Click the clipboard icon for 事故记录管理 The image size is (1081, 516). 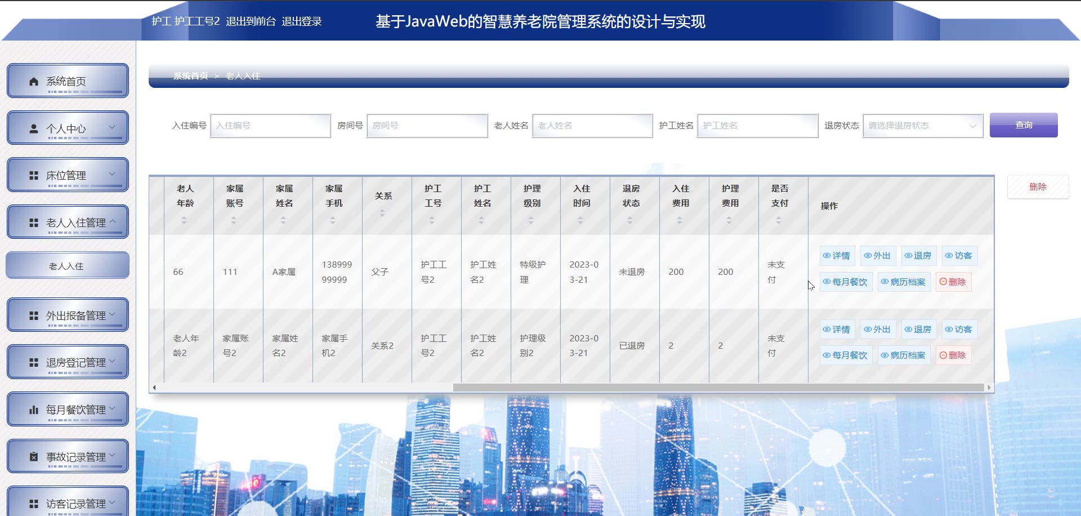click(34, 457)
